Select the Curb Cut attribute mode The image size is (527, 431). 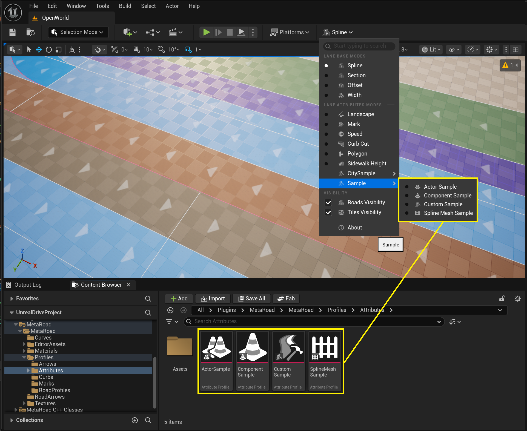tap(359, 144)
